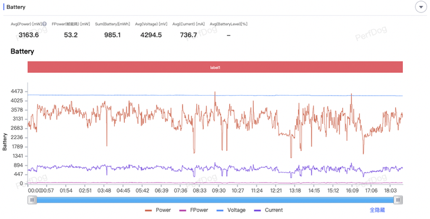Click the Avg(Current) value 736.7
The height and width of the screenshot is (219, 430).
188,35
